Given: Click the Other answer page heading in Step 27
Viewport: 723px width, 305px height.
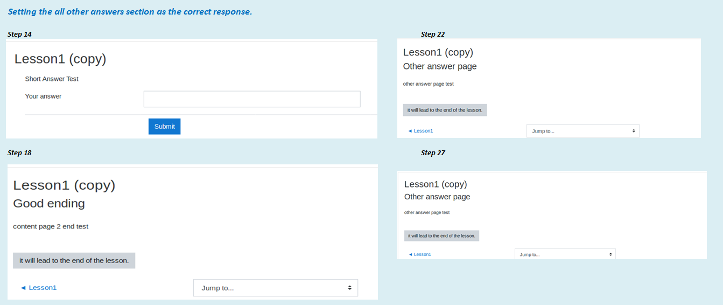Looking at the screenshot, I should (437, 197).
